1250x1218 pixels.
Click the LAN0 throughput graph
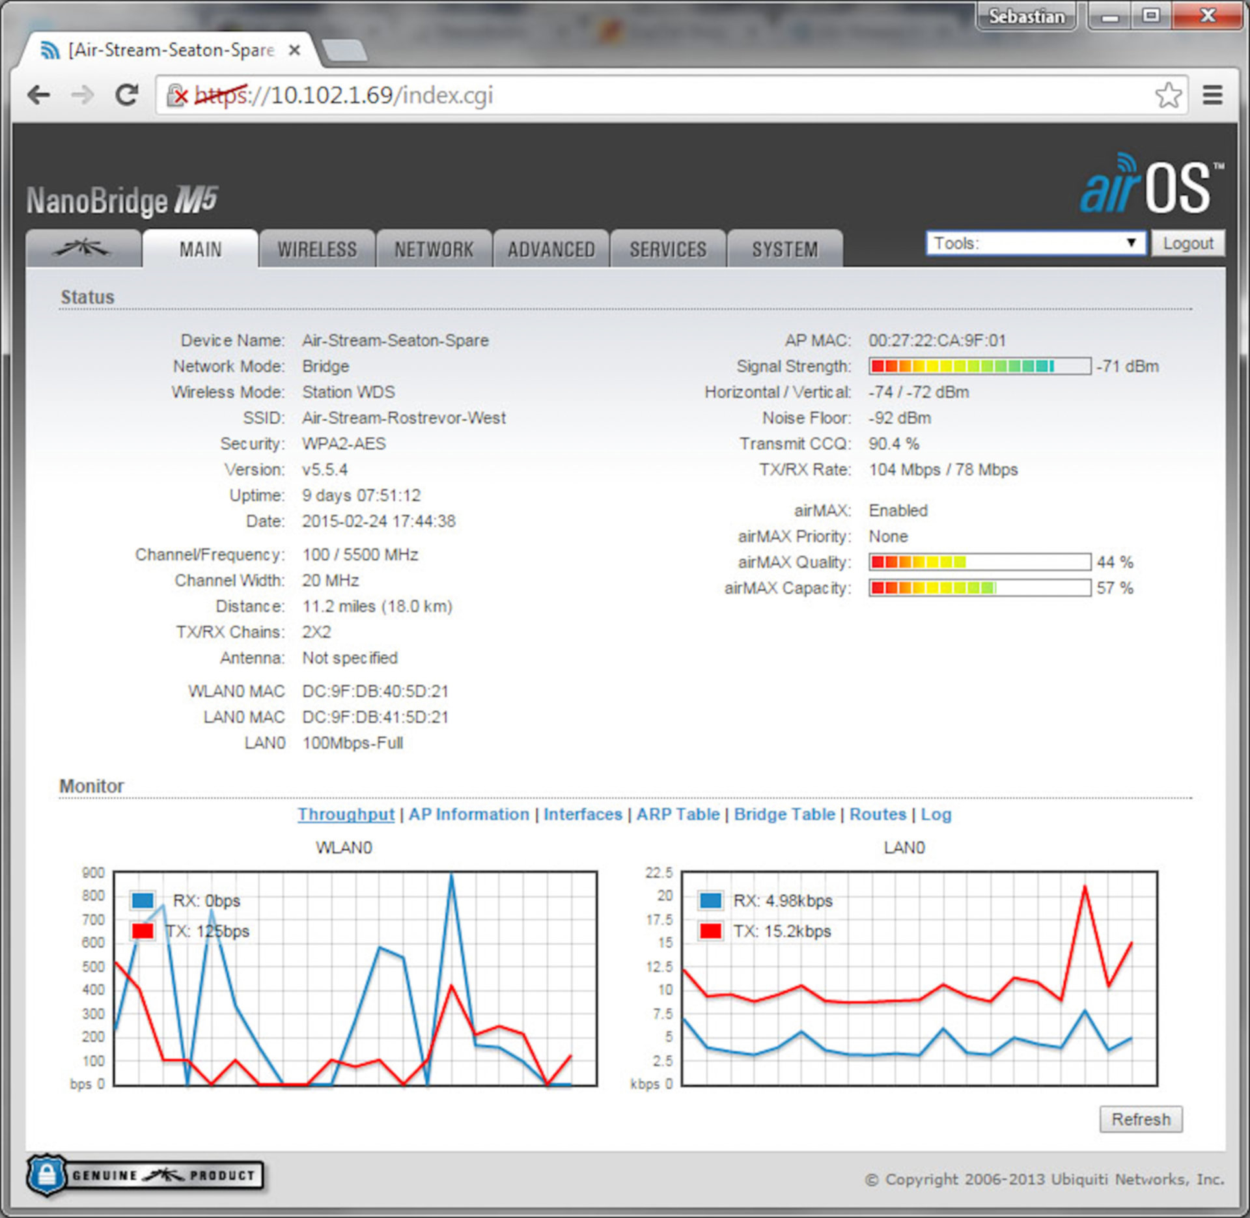pyautogui.click(x=920, y=978)
